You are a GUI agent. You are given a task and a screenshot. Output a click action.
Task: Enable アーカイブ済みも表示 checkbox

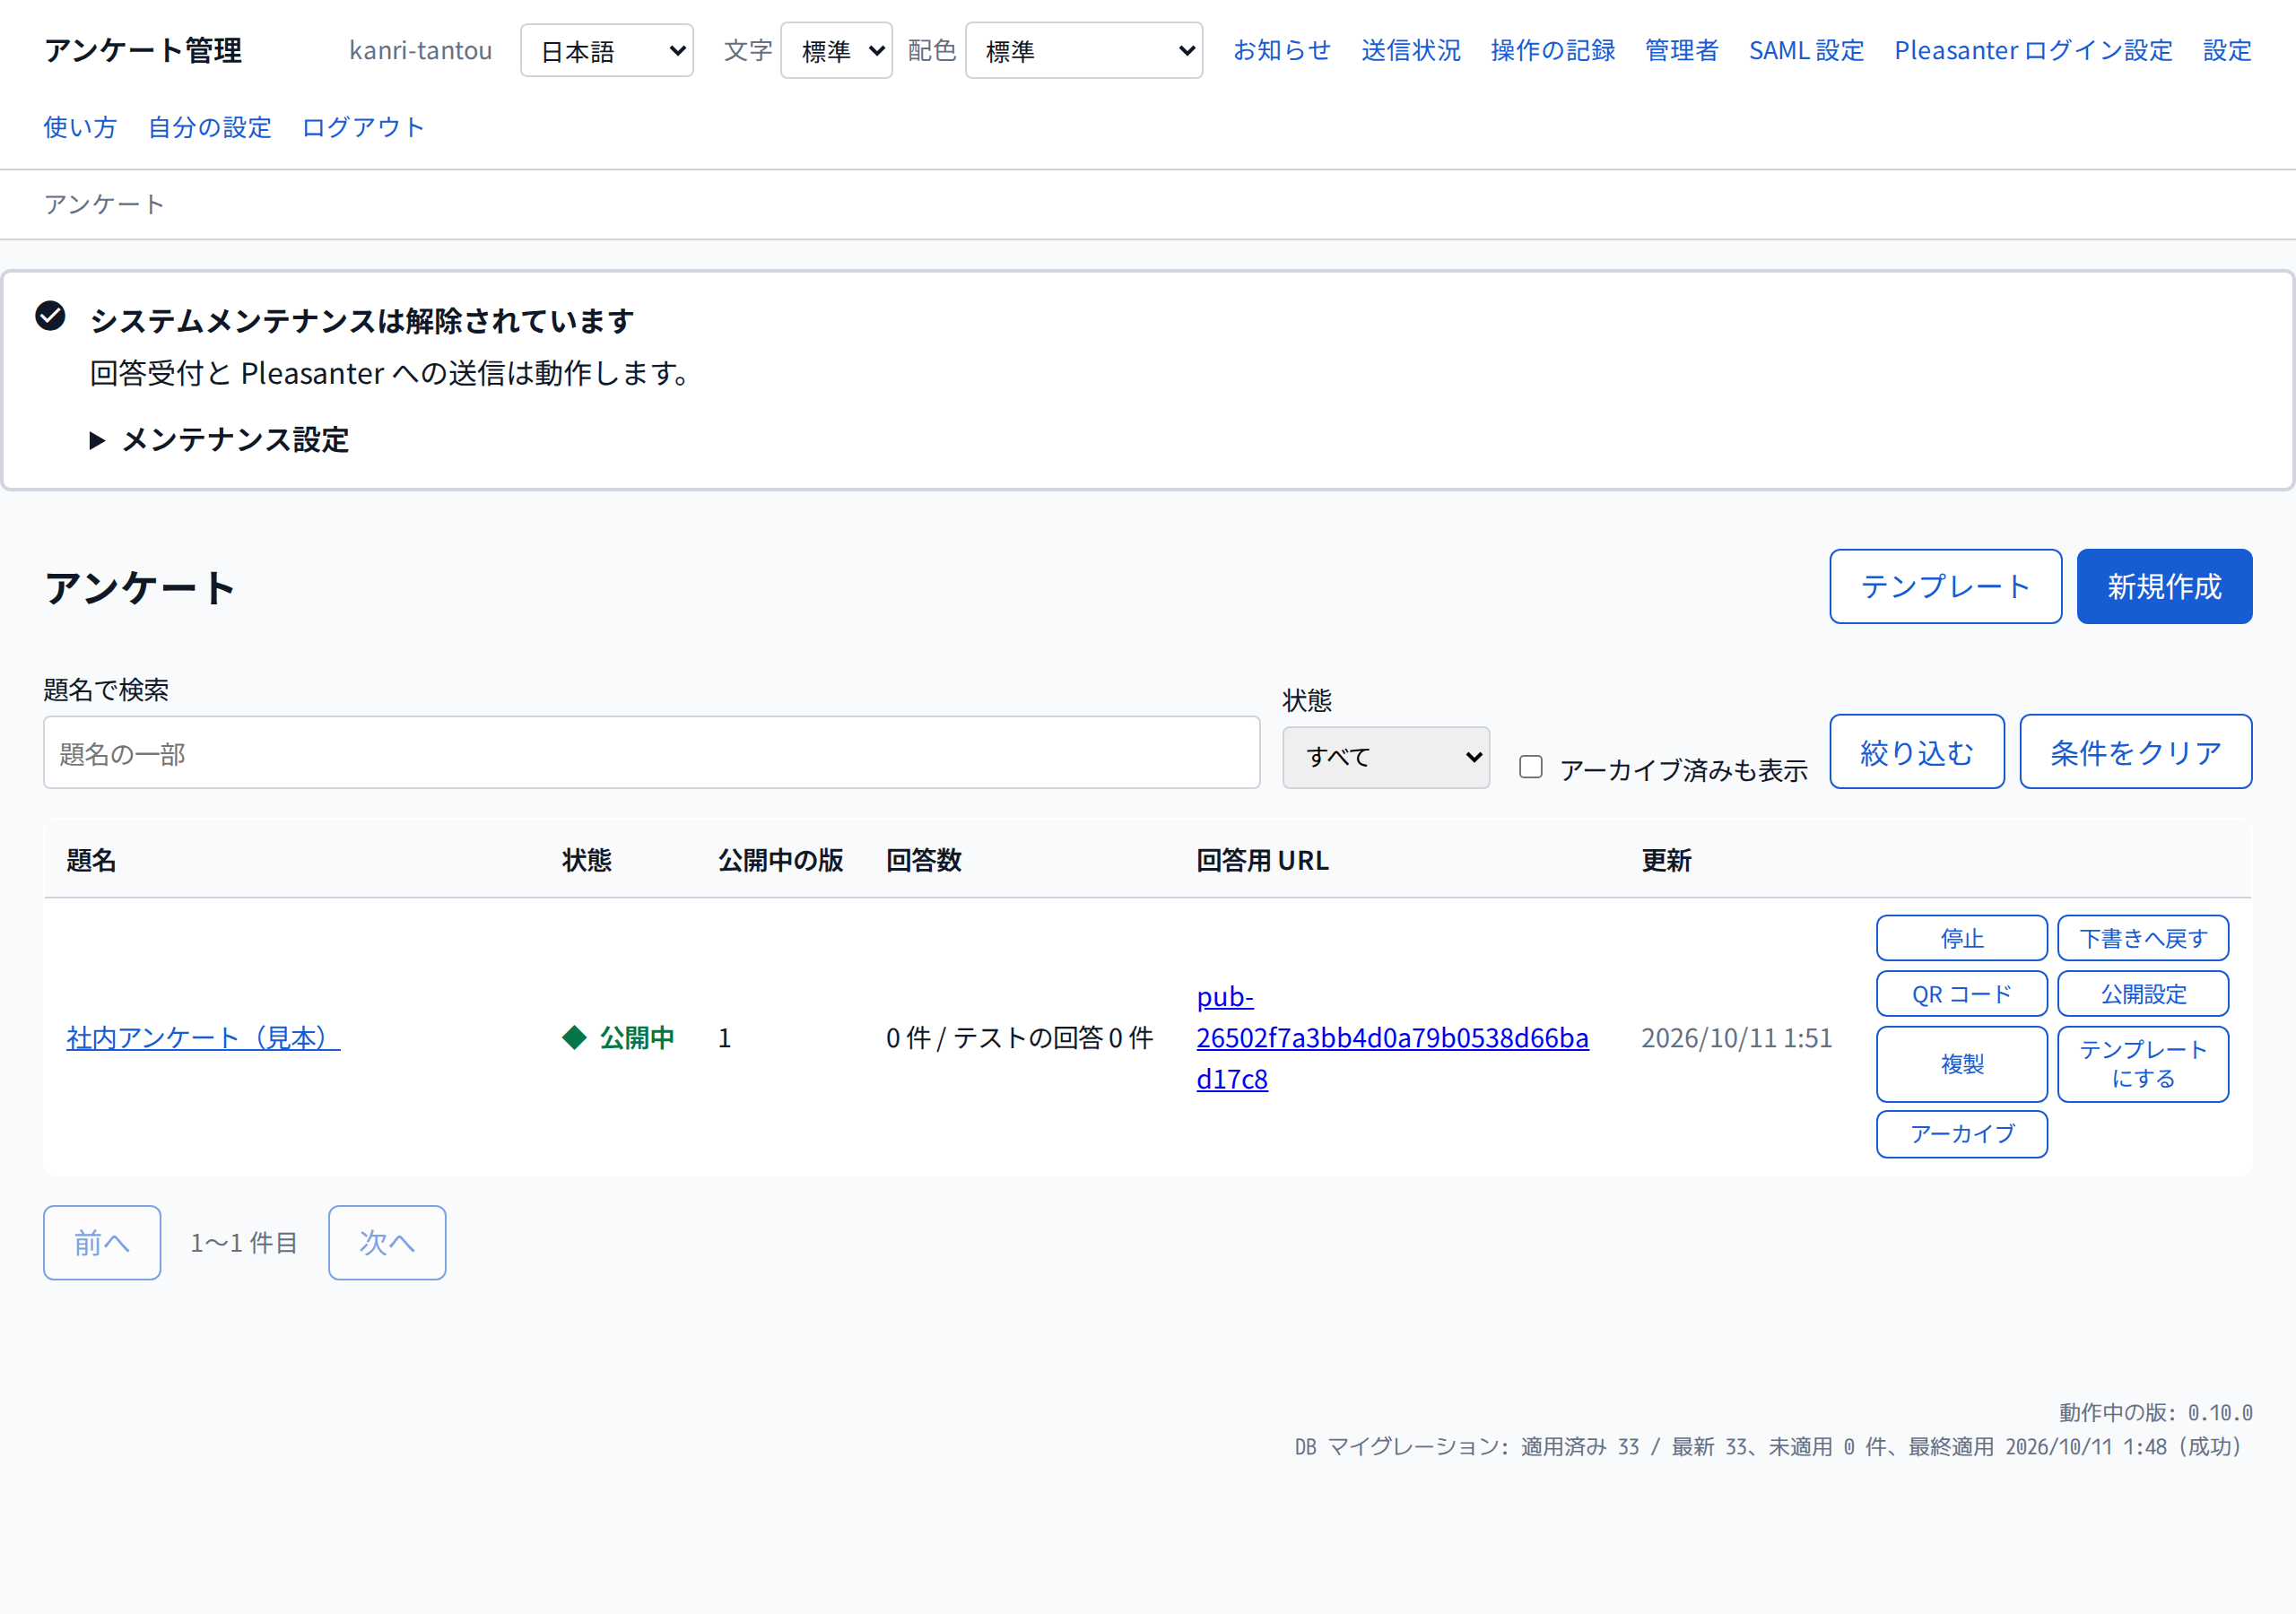coord(1530,767)
